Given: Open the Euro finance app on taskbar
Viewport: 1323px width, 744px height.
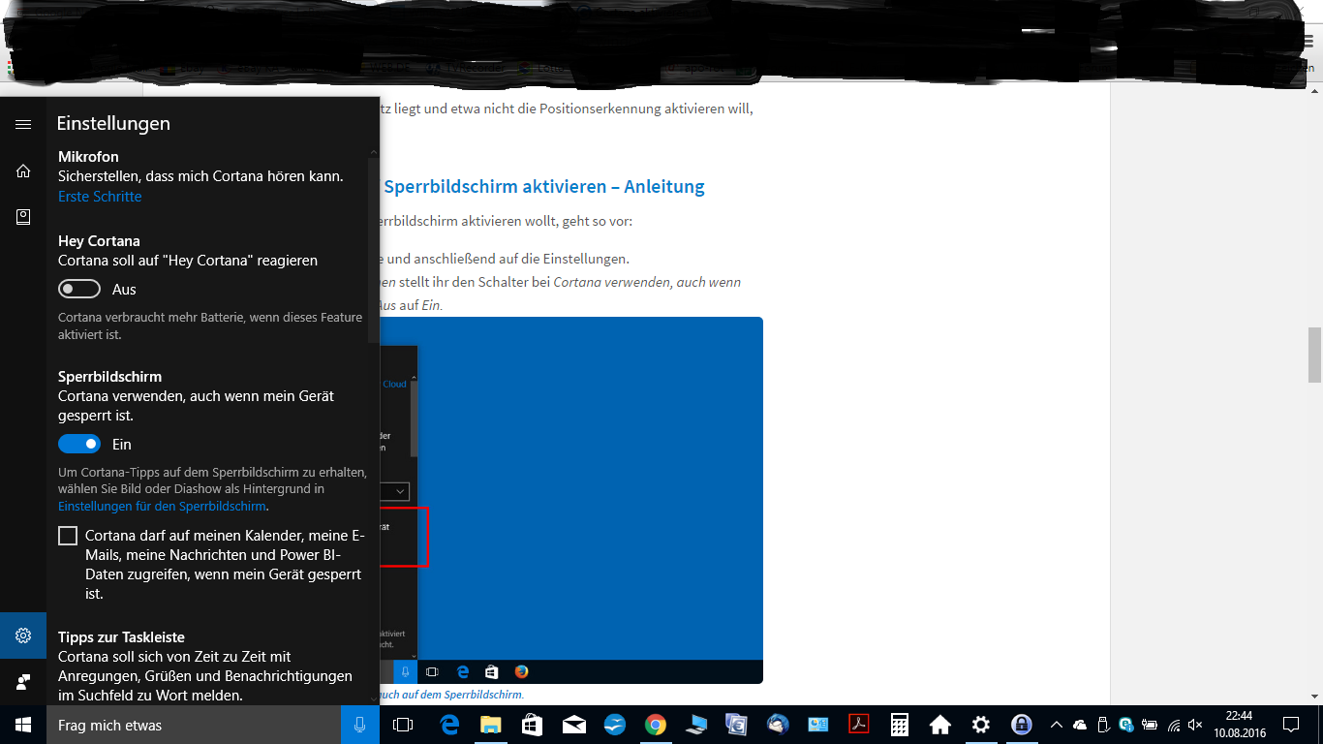Looking at the screenshot, I should coord(737,725).
